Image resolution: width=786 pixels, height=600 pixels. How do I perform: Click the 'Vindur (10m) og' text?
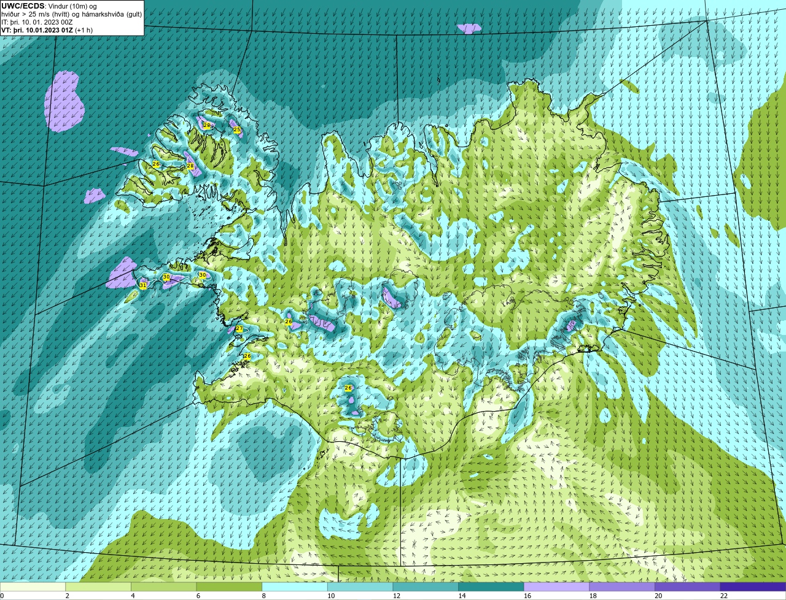tap(72, 6)
